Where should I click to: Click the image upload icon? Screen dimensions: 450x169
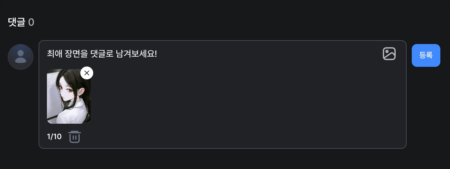click(x=389, y=54)
